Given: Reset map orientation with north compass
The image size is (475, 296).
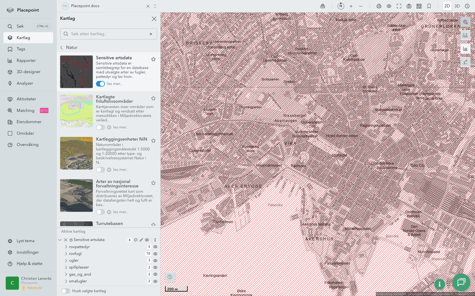Looking at the screenshot, I should 341,6.
